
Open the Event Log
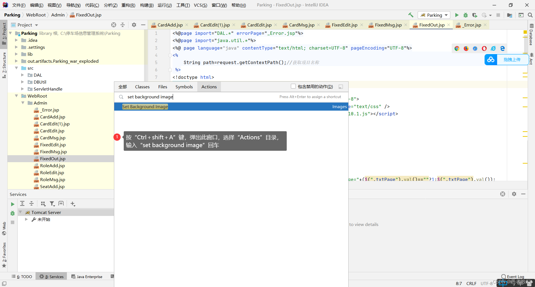click(512, 276)
